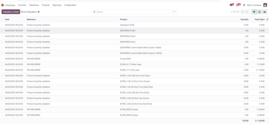This screenshot has height=124, width=269.
Task: Expand the search options dropdown arrow
Action: pos(174,12)
